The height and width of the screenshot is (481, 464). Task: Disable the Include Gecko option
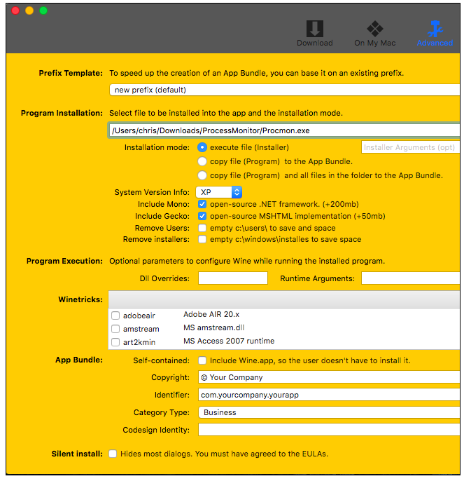click(x=202, y=217)
